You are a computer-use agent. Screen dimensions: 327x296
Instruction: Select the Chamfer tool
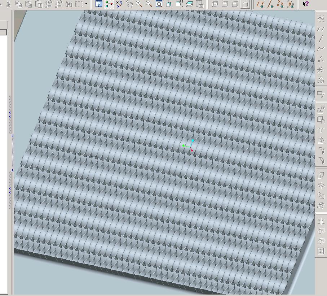click(321, 161)
